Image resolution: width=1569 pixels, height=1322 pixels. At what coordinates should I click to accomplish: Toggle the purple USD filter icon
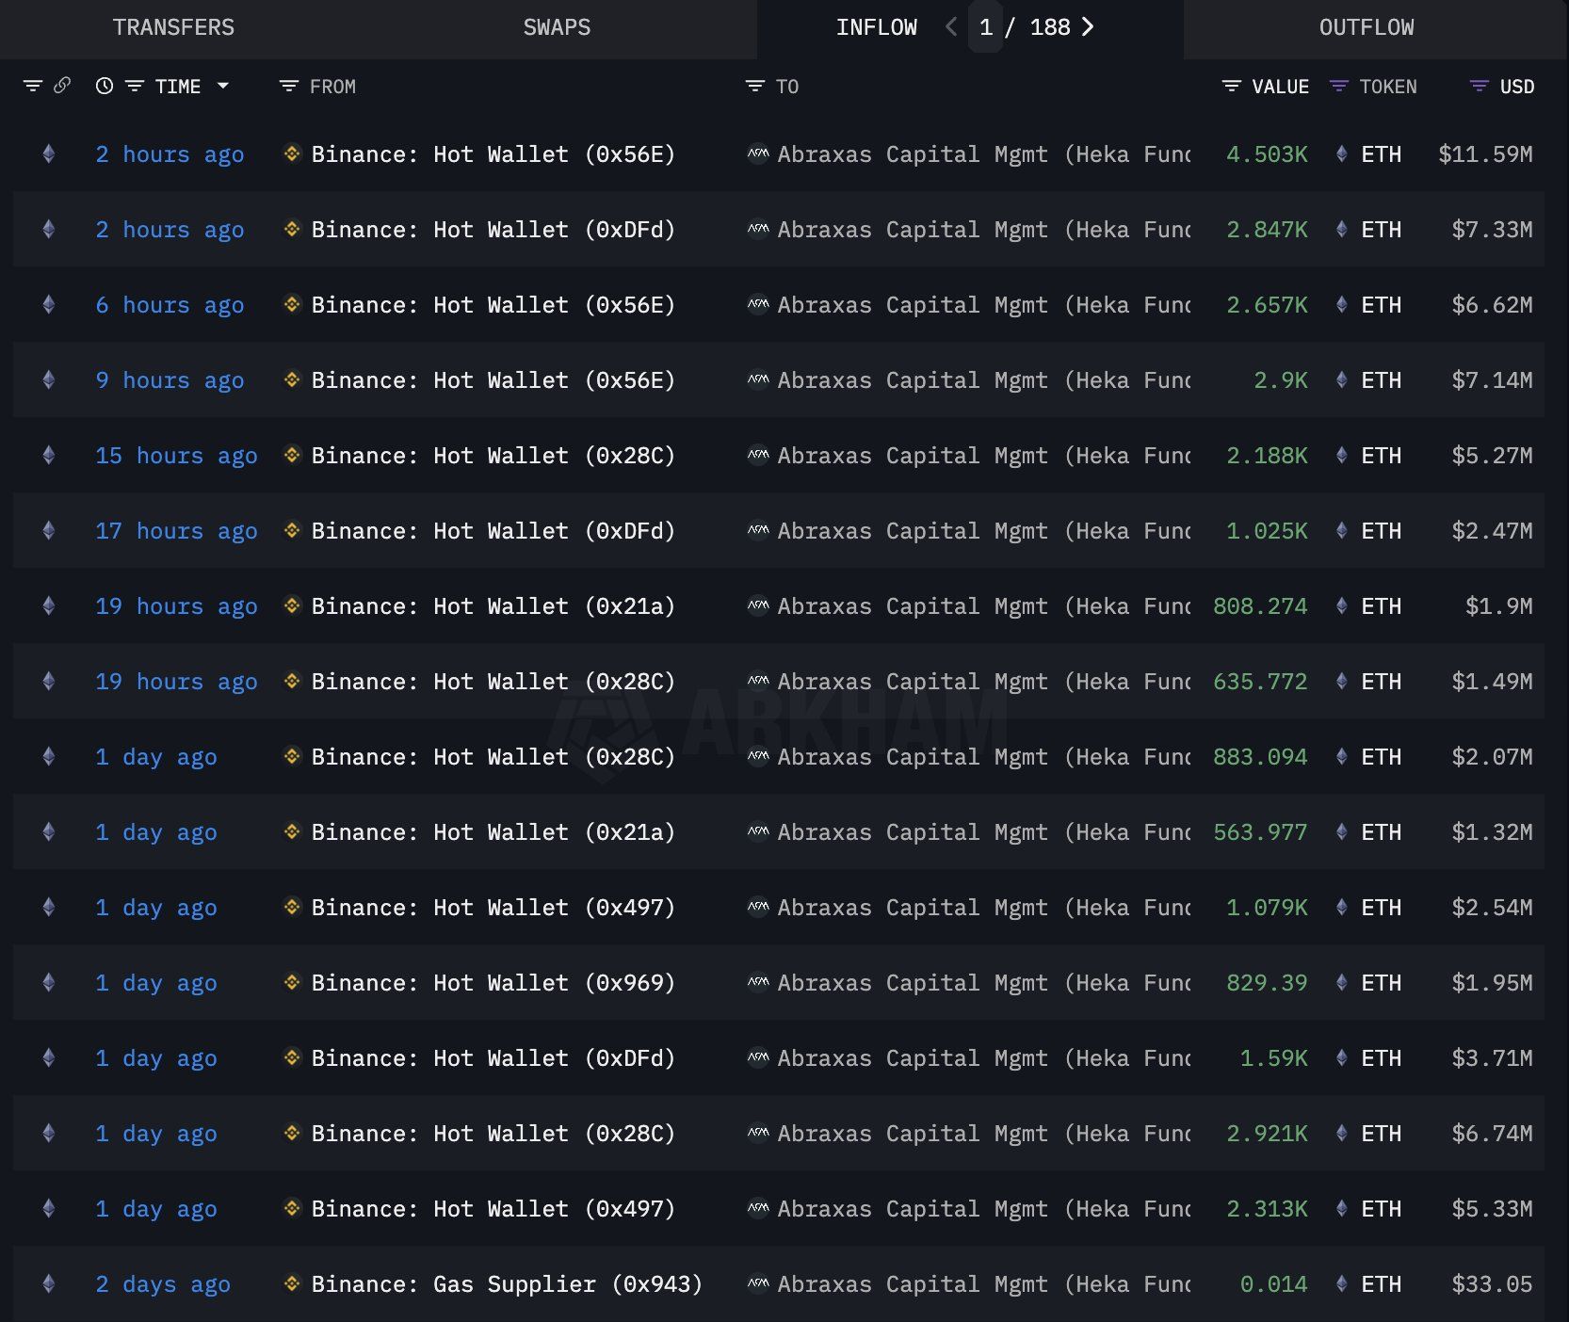pos(1479,87)
